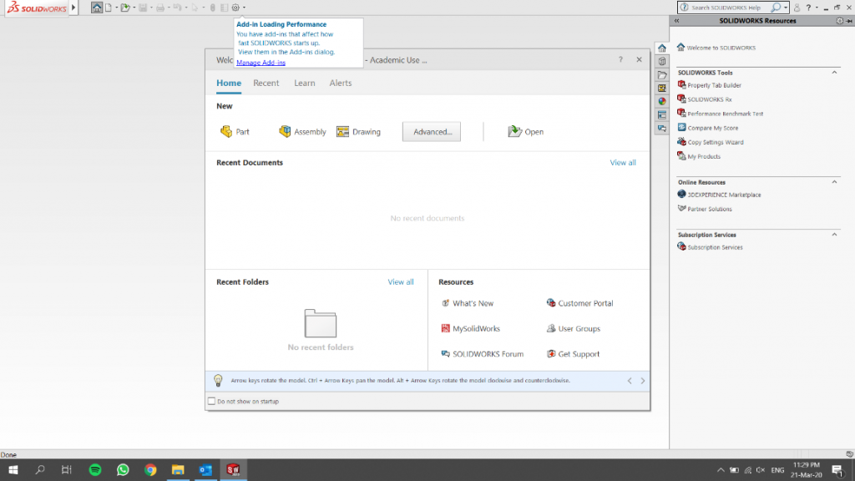855x481 pixels.
Task: Click the New document toolbar icon
Action: pyautogui.click(x=109, y=8)
